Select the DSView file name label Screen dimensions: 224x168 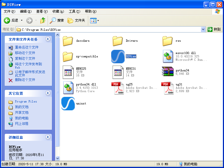(131, 57)
